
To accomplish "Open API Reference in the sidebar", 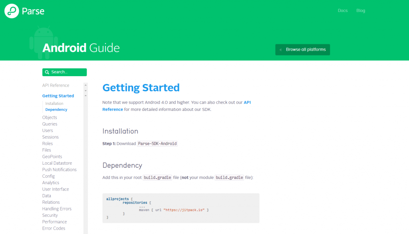I will pos(56,85).
